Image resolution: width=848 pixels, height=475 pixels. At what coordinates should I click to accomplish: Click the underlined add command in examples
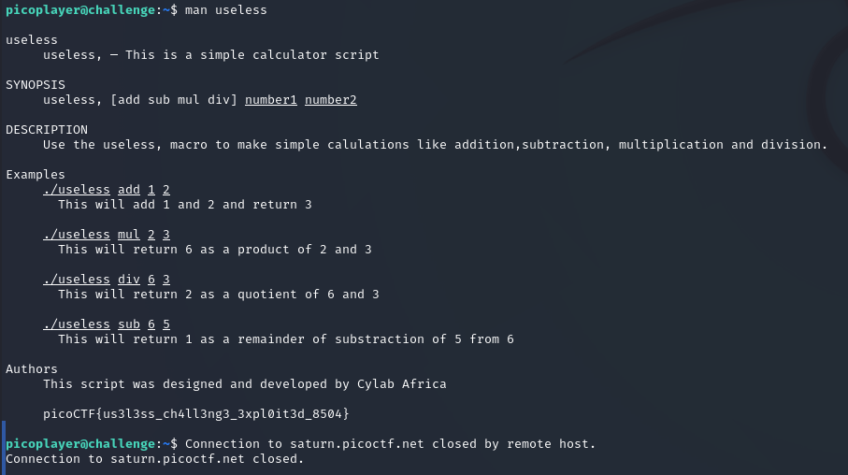(x=128, y=190)
